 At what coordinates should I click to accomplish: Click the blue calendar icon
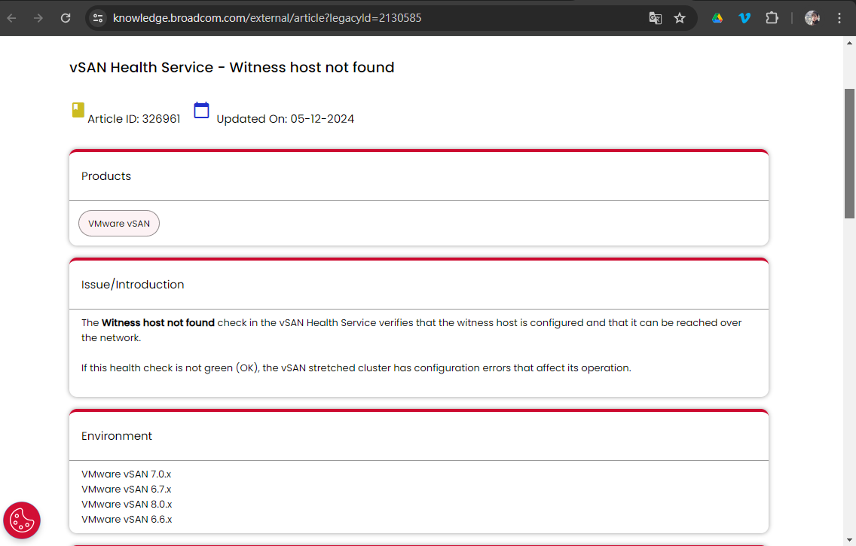point(201,110)
